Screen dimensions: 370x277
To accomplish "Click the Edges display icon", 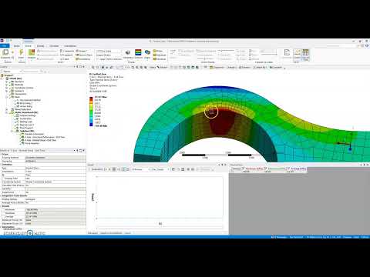I will 147,52.
